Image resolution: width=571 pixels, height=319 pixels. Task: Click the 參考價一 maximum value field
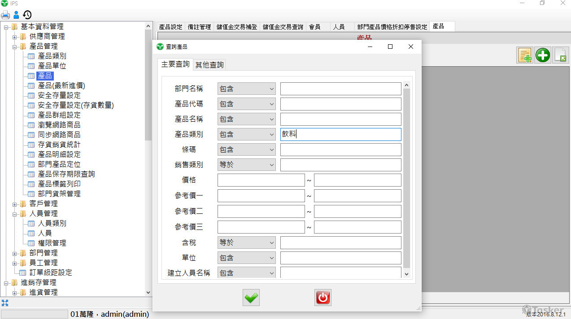pyautogui.click(x=357, y=195)
